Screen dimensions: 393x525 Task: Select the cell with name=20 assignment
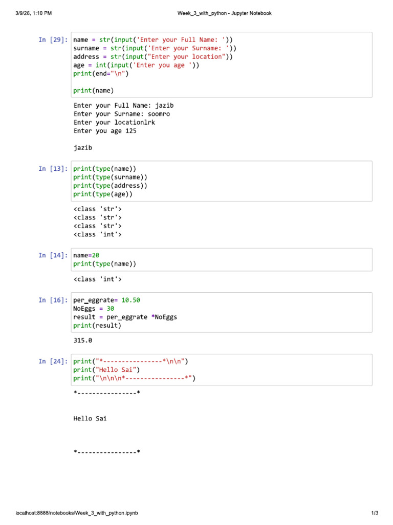click(x=222, y=260)
